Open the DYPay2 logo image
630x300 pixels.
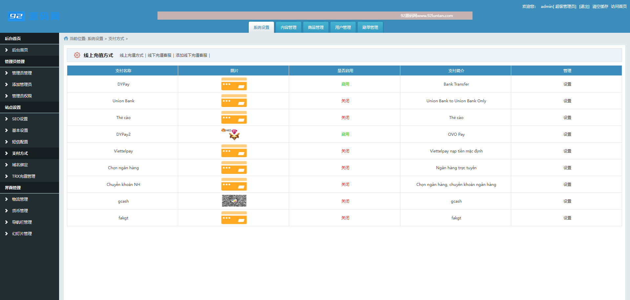231,134
